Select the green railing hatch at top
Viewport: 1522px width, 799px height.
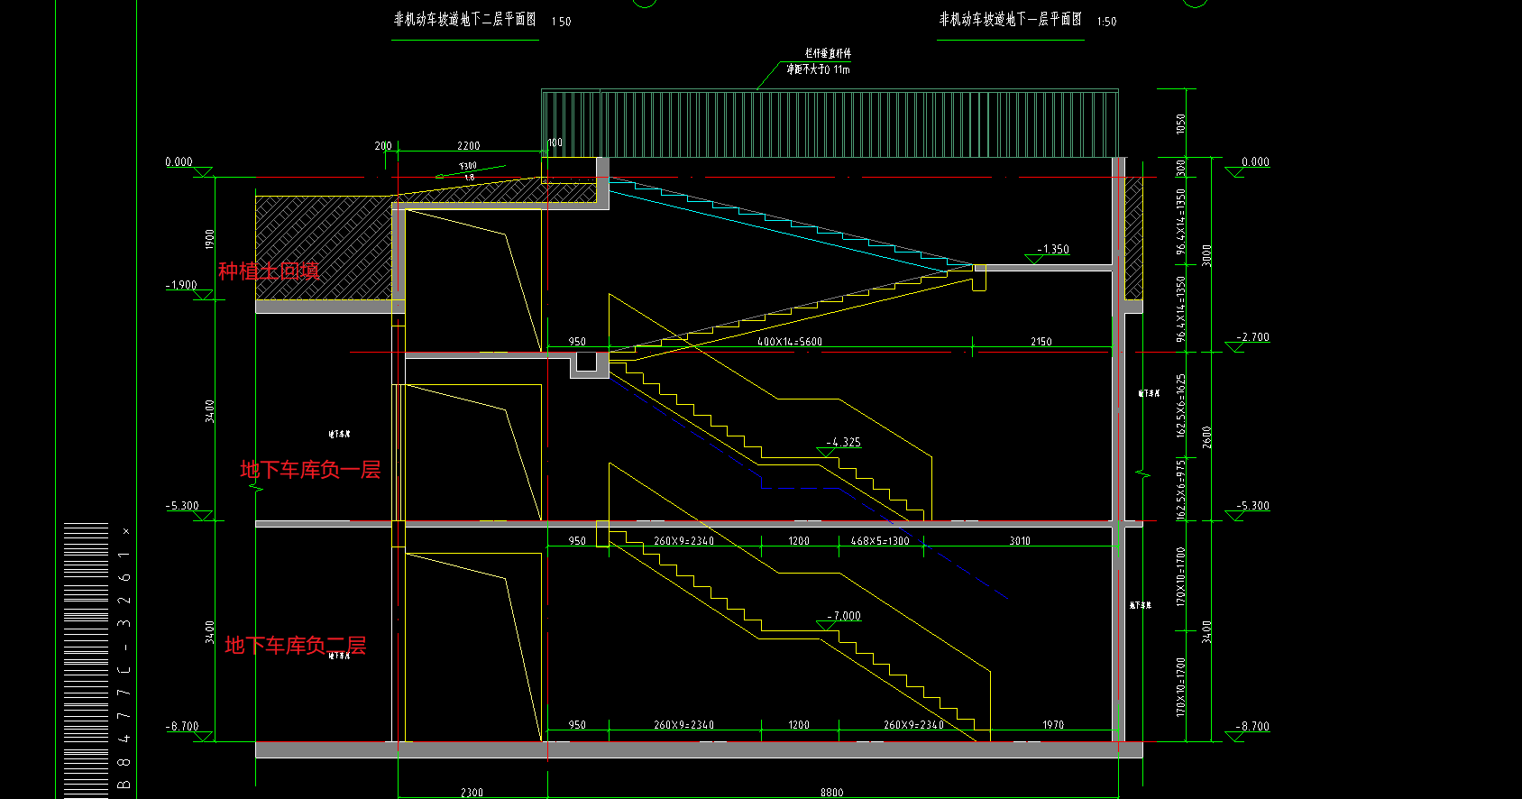click(830, 124)
